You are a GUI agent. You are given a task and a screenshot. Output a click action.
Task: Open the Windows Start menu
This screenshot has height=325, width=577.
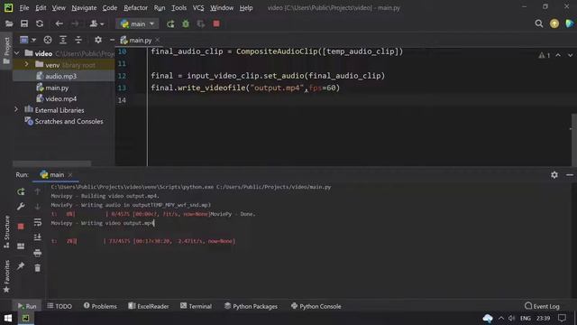tap(8, 318)
